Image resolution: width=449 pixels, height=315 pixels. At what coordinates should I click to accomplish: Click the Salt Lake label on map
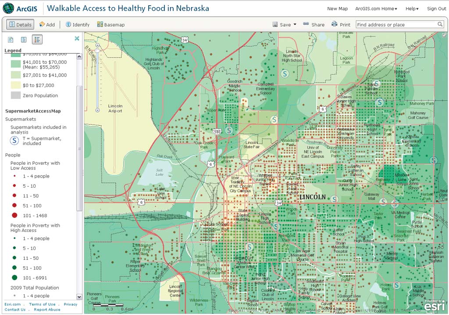pyautogui.click(x=160, y=172)
